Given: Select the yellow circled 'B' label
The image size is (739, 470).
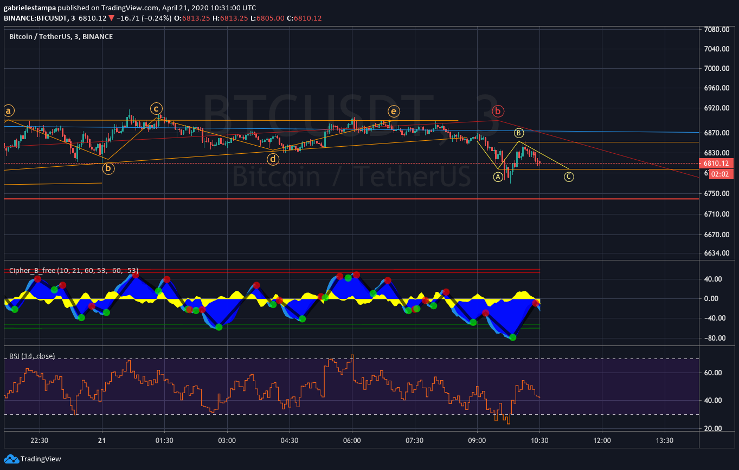Looking at the screenshot, I should point(519,133).
